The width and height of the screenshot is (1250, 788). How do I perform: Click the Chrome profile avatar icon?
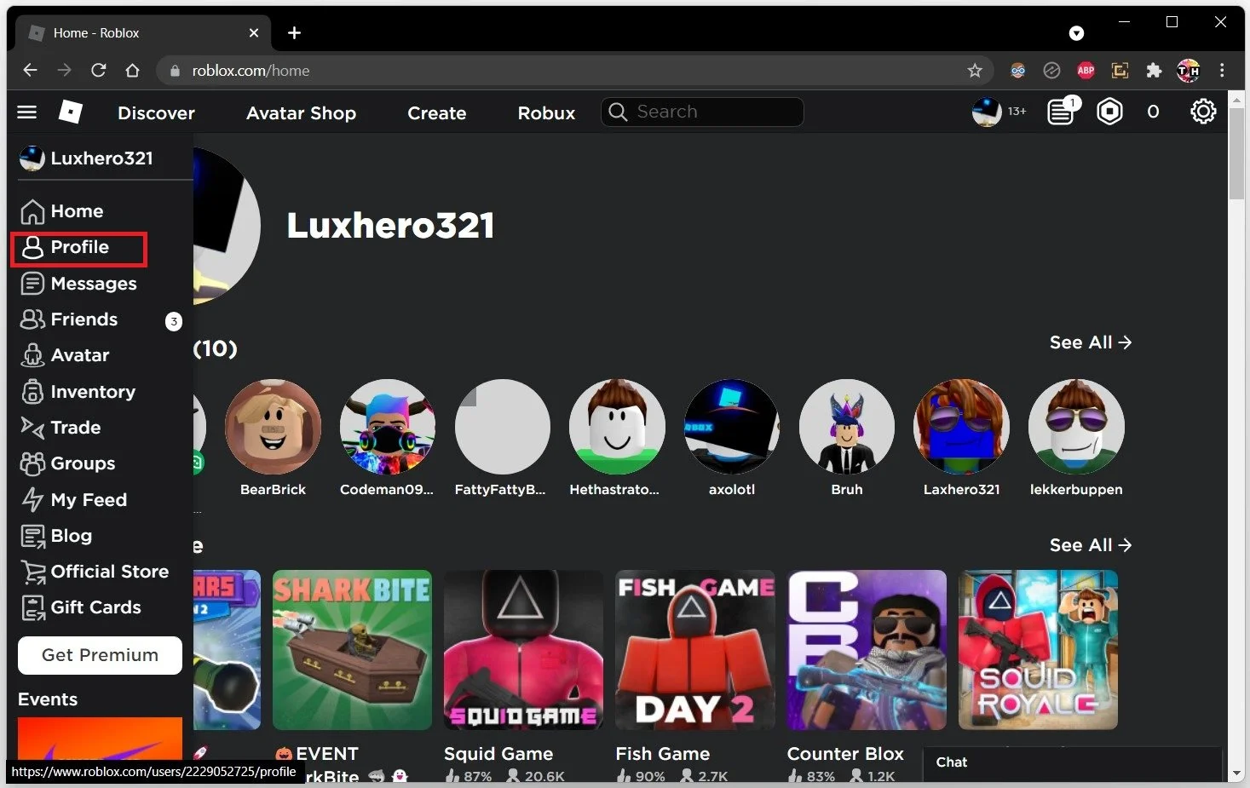point(1188,70)
